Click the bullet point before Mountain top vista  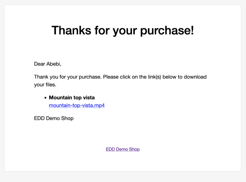[45, 98]
